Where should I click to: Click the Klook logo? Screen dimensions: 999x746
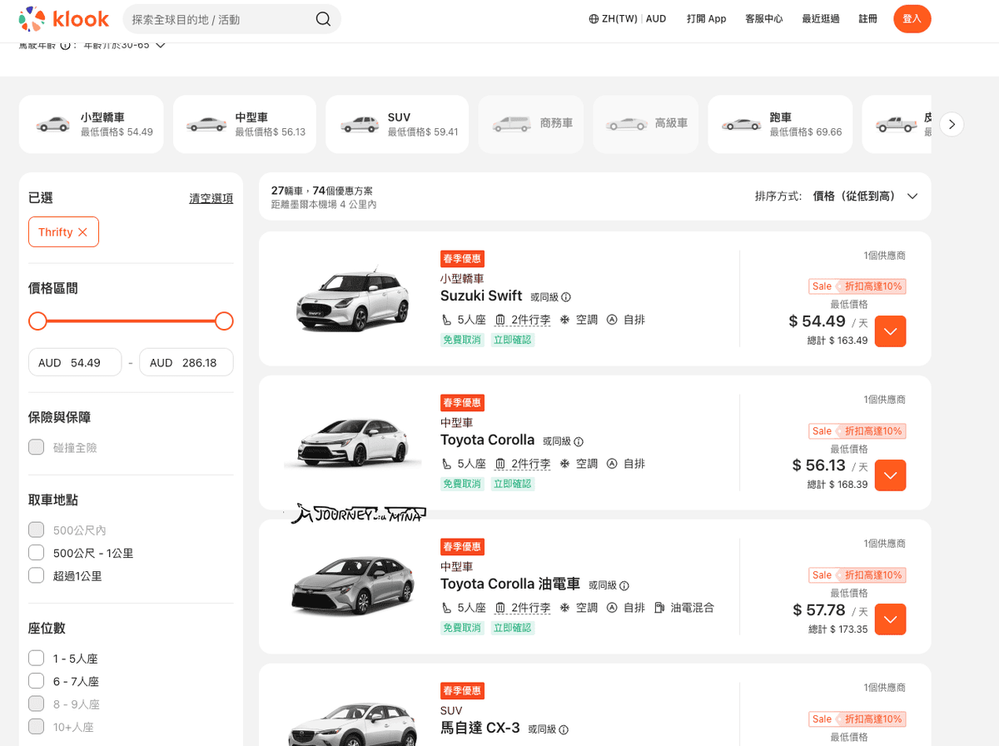click(x=63, y=18)
